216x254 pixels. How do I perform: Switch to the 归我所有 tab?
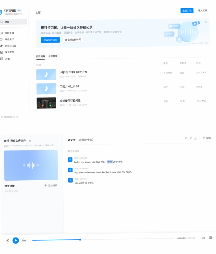point(41,57)
